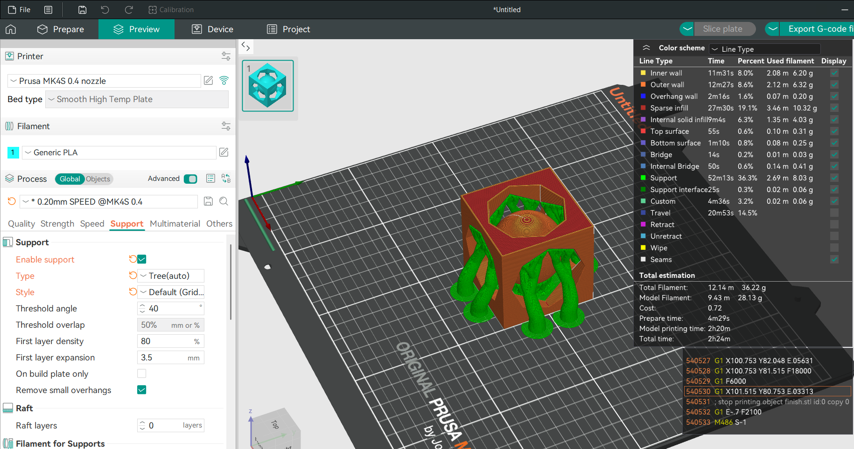Image resolution: width=854 pixels, height=449 pixels.
Task: Open the Bed type dropdown
Action: pos(137,99)
